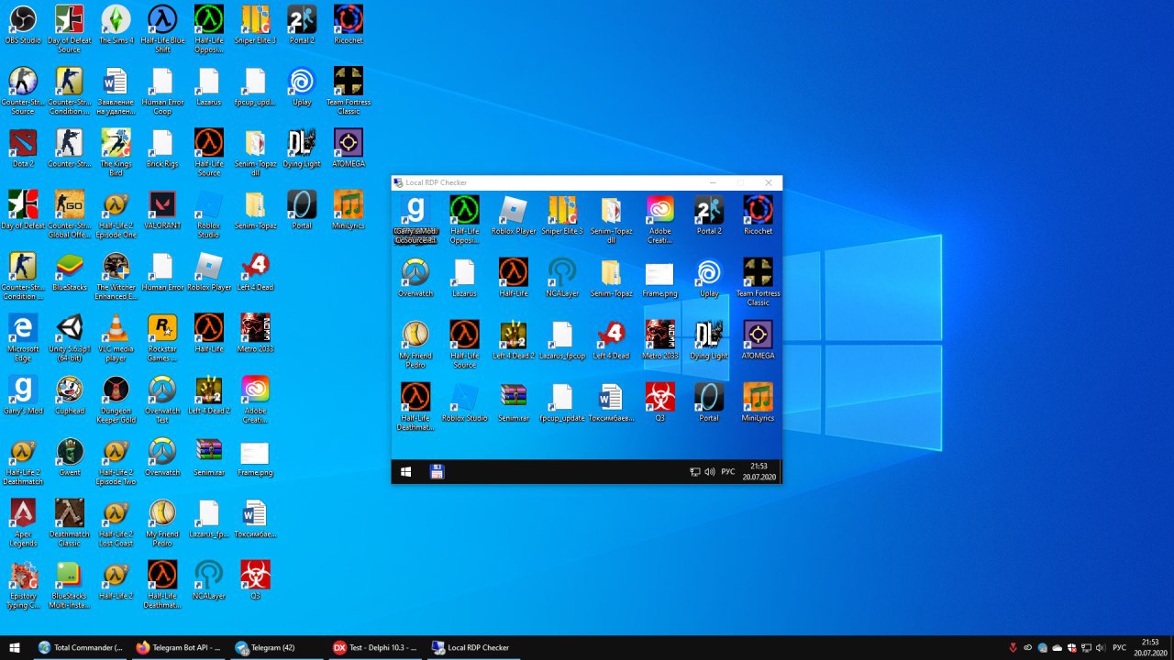Viewport: 1174px width, 660px height.
Task: Open Epistory Typing Chronicles desktop icon
Action: click(x=23, y=584)
